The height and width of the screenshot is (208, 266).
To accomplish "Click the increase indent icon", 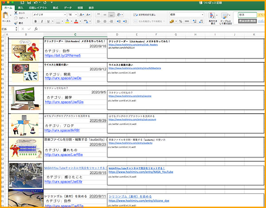I will 125,21.
